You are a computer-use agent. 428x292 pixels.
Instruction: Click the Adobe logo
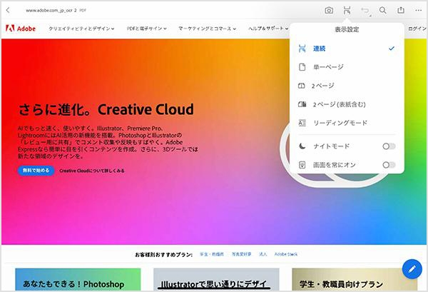click(x=21, y=28)
